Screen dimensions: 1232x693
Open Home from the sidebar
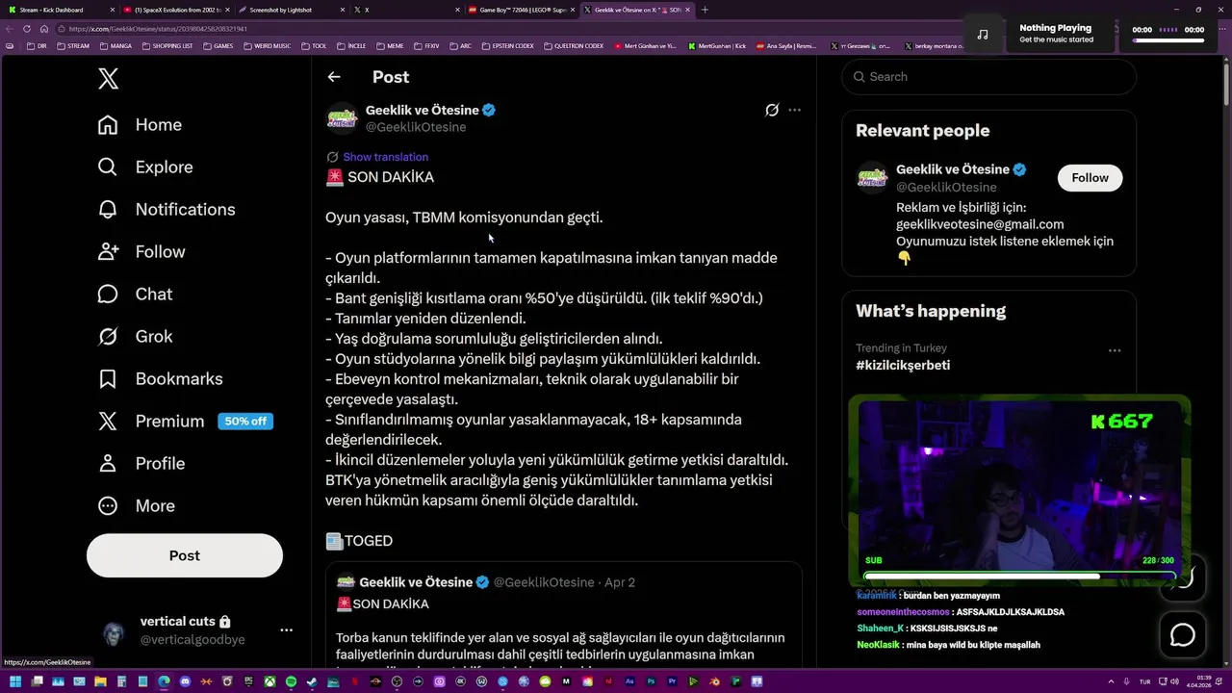click(140, 125)
